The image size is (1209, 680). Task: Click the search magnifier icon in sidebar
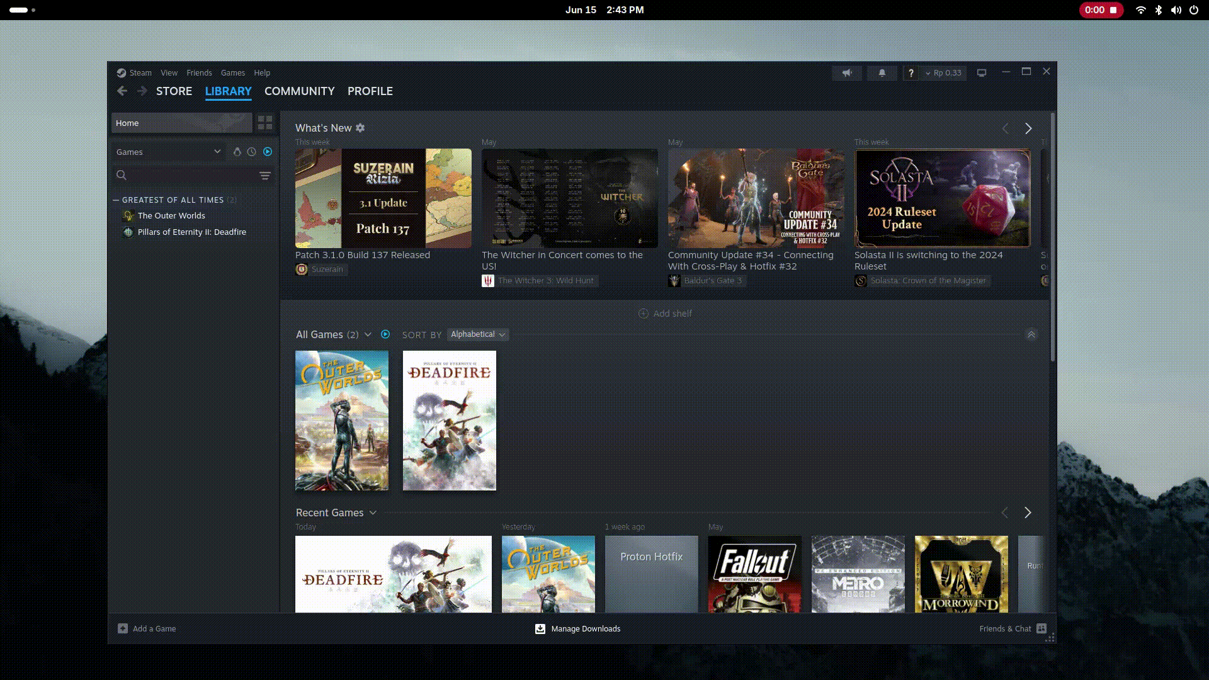click(122, 175)
